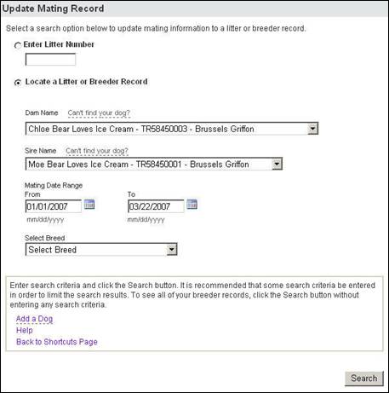The width and height of the screenshot is (389, 393).
Task: Focus the Litter Number text field
Action: point(50,60)
